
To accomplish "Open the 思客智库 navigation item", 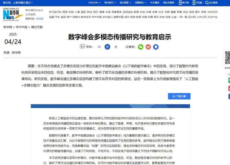I will (117, 12).
